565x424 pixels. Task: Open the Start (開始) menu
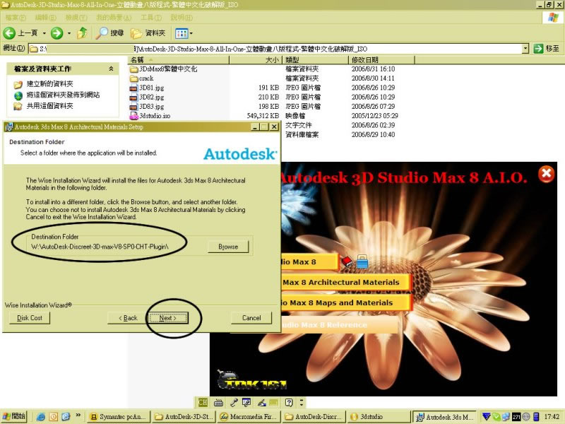coord(13,416)
